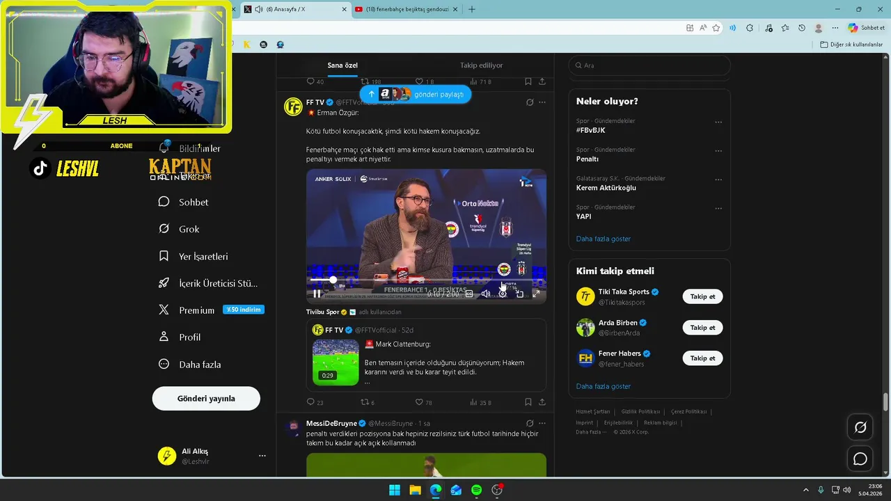Image resolution: width=891 pixels, height=501 pixels.
Task: Open Windows Start menu
Action: click(395, 490)
